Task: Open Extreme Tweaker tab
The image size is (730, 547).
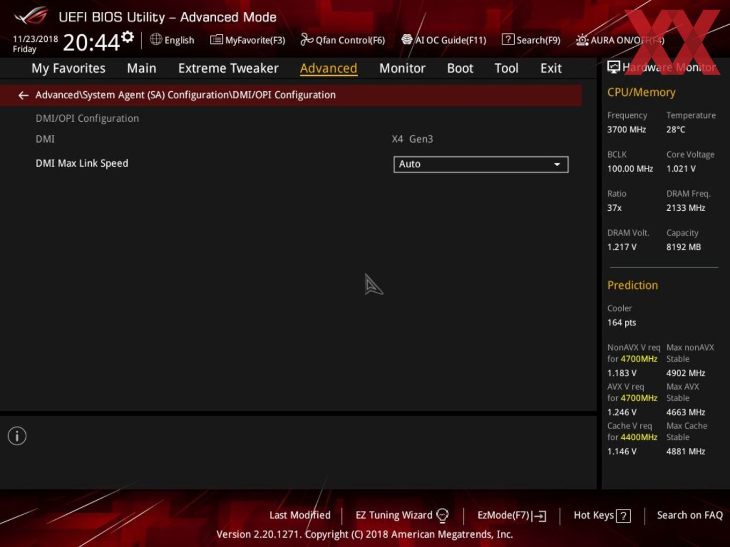Action: tap(228, 68)
